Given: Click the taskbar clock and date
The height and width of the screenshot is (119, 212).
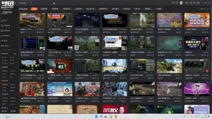Looking at the screenshot, I should click(x=205, y=116).
